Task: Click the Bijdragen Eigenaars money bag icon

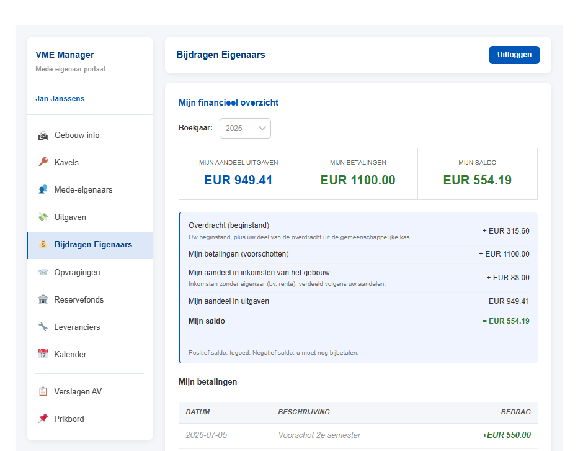Action: [x=43, y=245]
